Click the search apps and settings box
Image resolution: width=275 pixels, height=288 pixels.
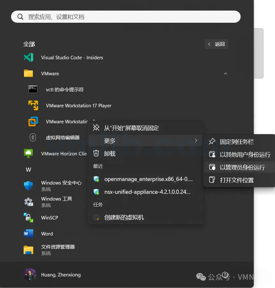[x=126, y=17]
